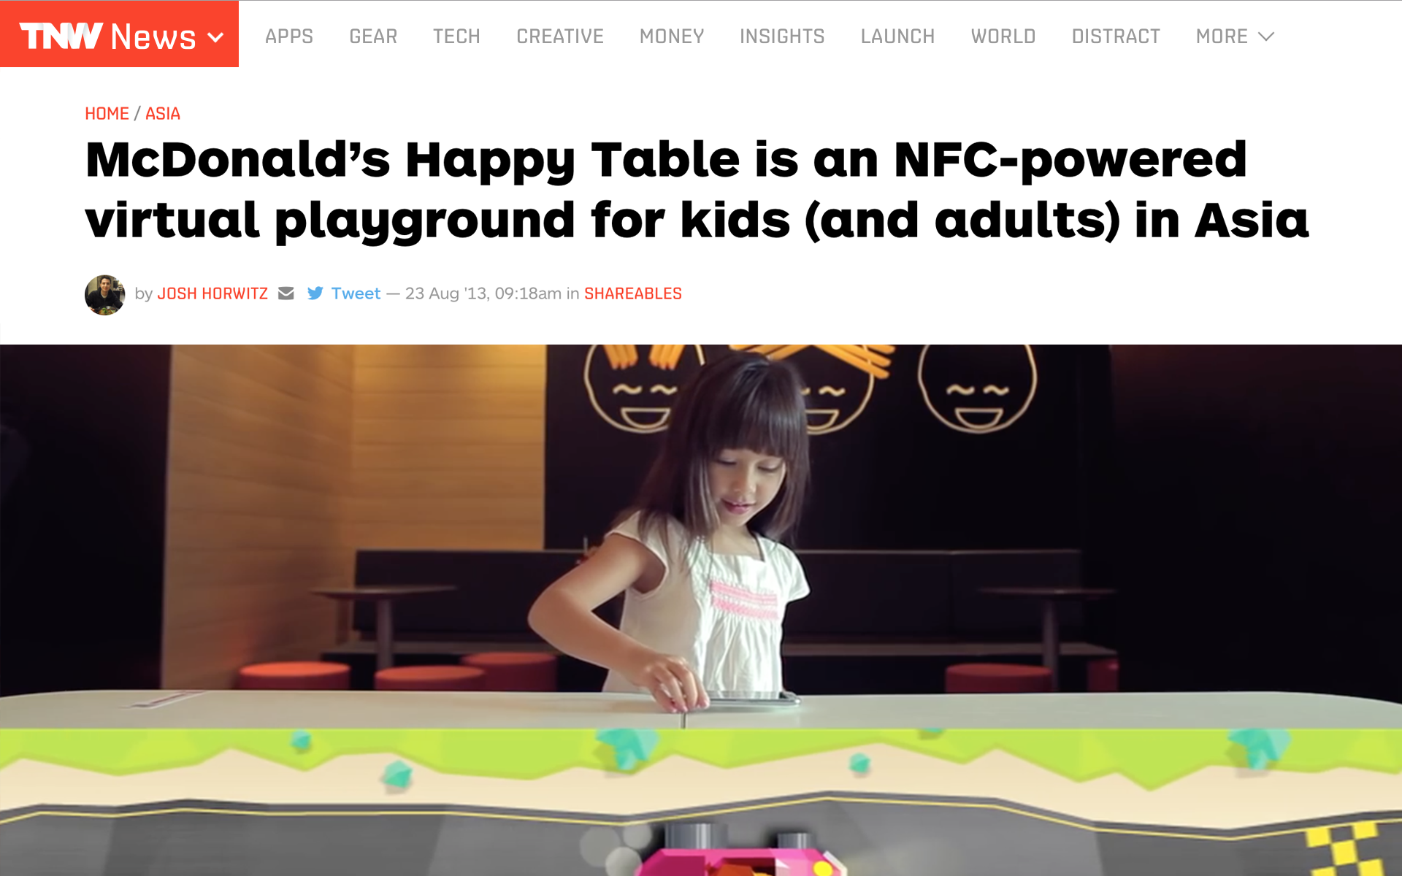Open the INSIGHTS nav item
This screenshot has width=1402, height=876.
coord(782,36)
